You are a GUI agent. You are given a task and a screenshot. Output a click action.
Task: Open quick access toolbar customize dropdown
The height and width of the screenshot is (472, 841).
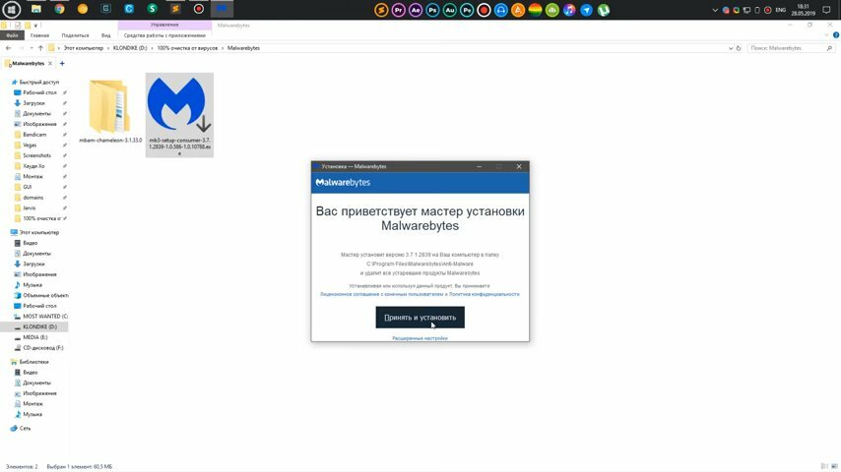point(35,26)
